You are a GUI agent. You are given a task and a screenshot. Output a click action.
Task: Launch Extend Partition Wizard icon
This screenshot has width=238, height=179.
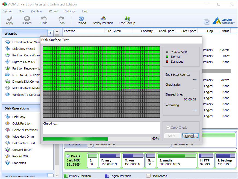[x=8, y=42]
